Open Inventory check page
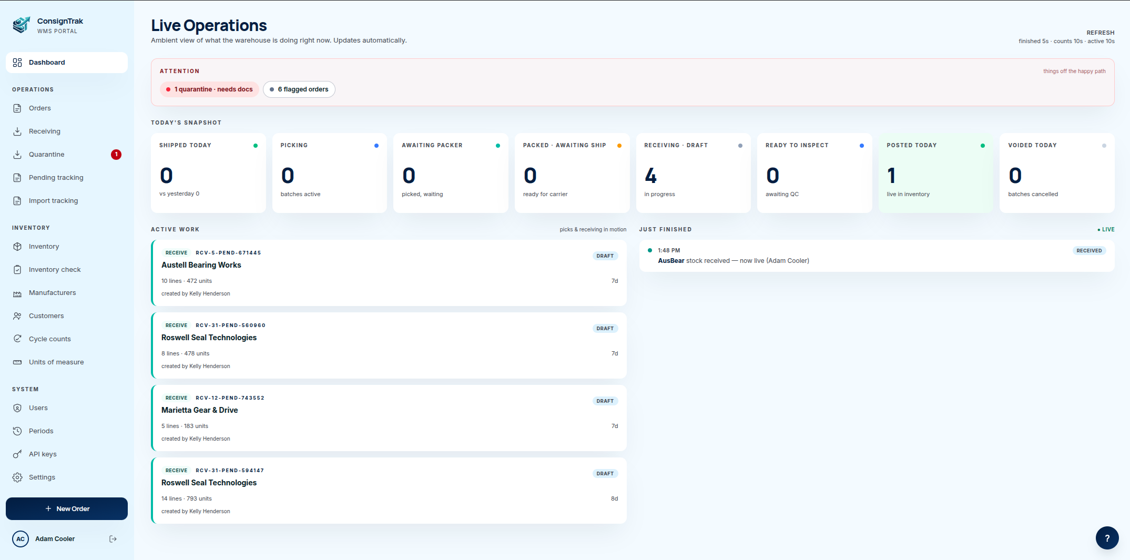Image resolution: width=1130 pixels, height=560 pixels. [67, 270]
